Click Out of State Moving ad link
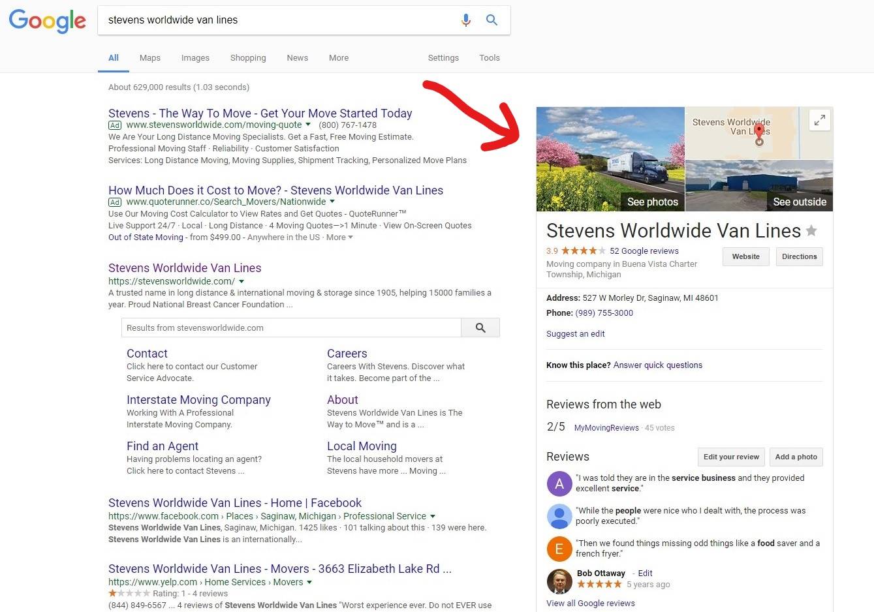The height and width of the screenshot is (612, 874). tap(146, 237)
